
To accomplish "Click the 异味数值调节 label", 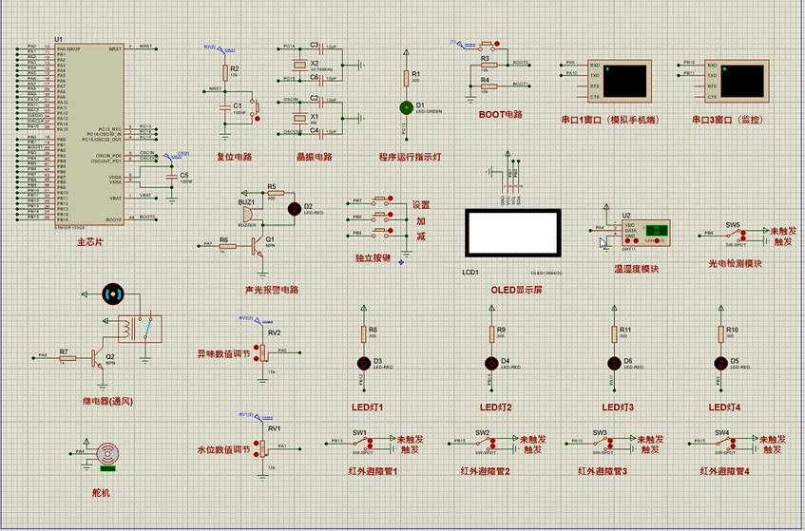I will pyautogui.click(x=224, y=354).
